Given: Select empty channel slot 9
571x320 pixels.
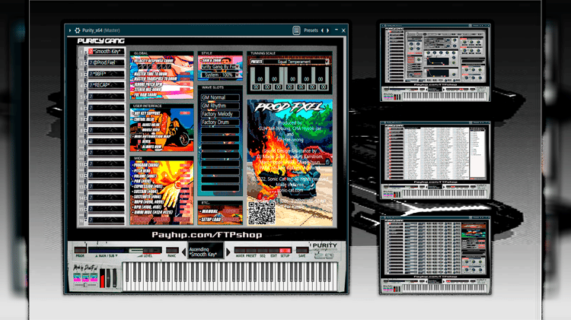Looking at the screenshot, I should click(x=106, y=141).
